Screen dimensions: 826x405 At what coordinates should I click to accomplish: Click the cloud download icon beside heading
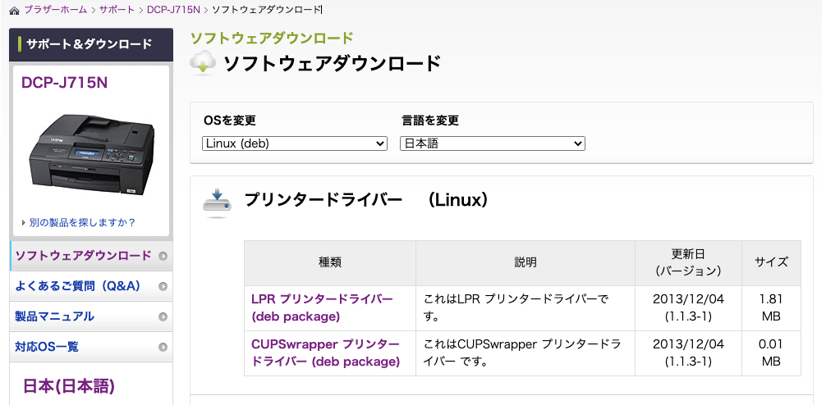(x=203, y=63)
